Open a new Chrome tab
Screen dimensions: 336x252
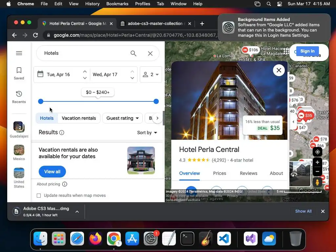point(202,24)
